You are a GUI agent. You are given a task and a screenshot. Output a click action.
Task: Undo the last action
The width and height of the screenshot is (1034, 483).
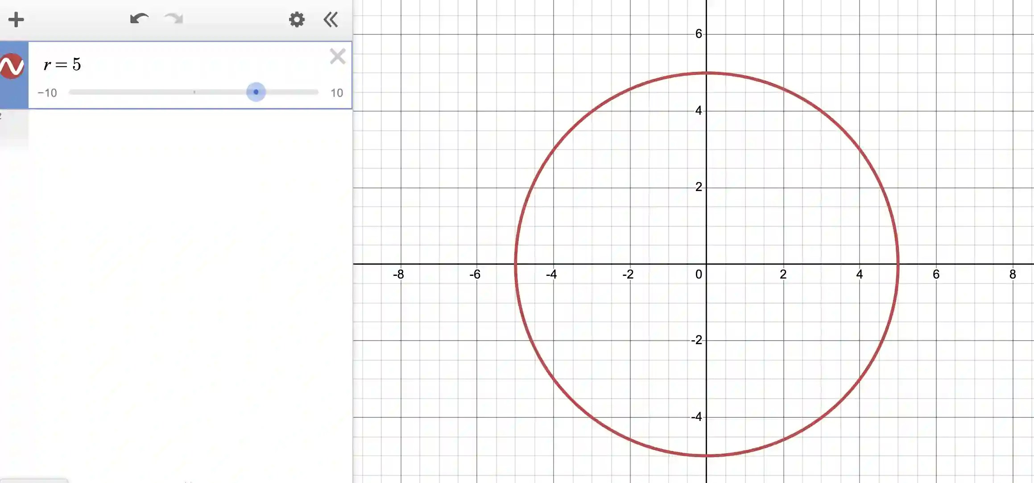(x=139, y=19)
